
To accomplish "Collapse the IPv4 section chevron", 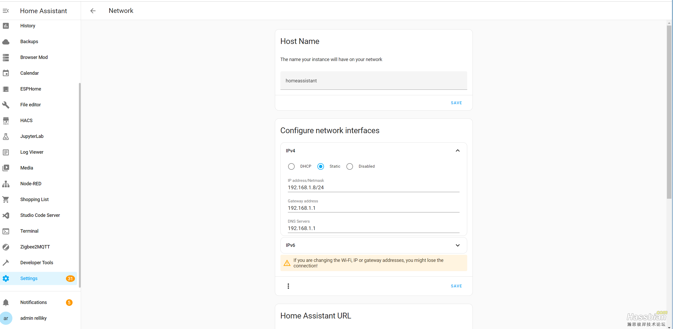I will click(x=458, y=151).
